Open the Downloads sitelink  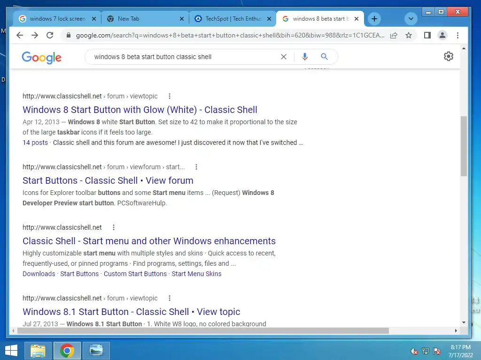click(39, 274)
